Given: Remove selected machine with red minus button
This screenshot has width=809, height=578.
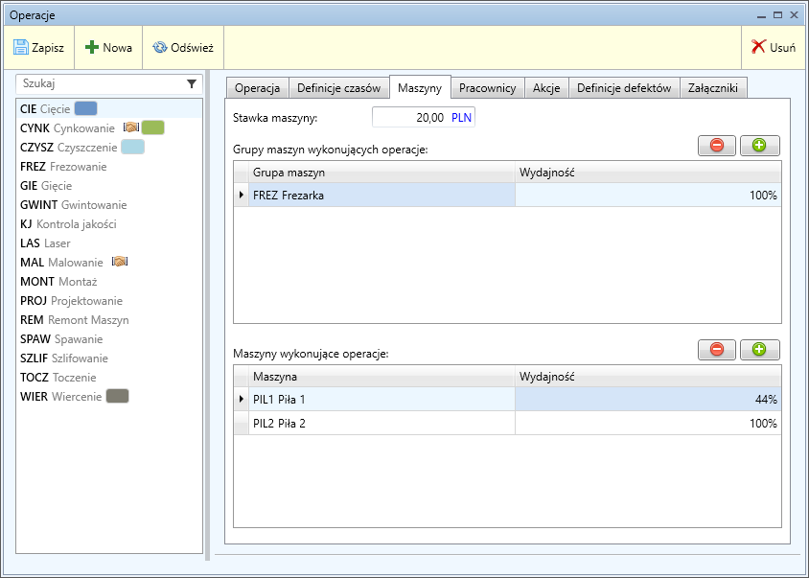Looking at the screenshot, I should [716, 350].
